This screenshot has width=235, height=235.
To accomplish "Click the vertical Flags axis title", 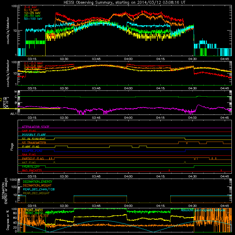I will tap(12, 147).
